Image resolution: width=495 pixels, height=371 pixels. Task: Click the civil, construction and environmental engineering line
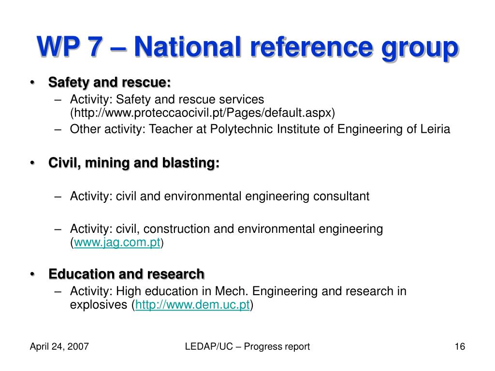pyautogui.click(x=226, y=228)
